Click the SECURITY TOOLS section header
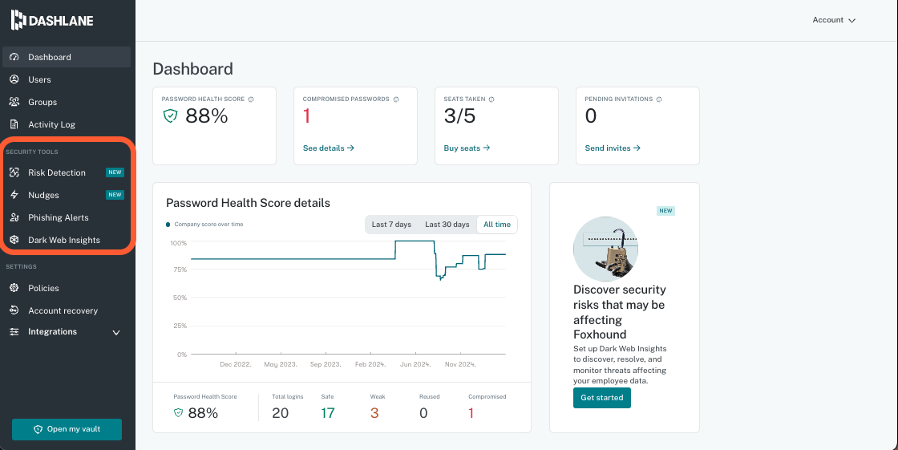Image resolution: width=898 pixels, height=450 pixels. [32, 152]
